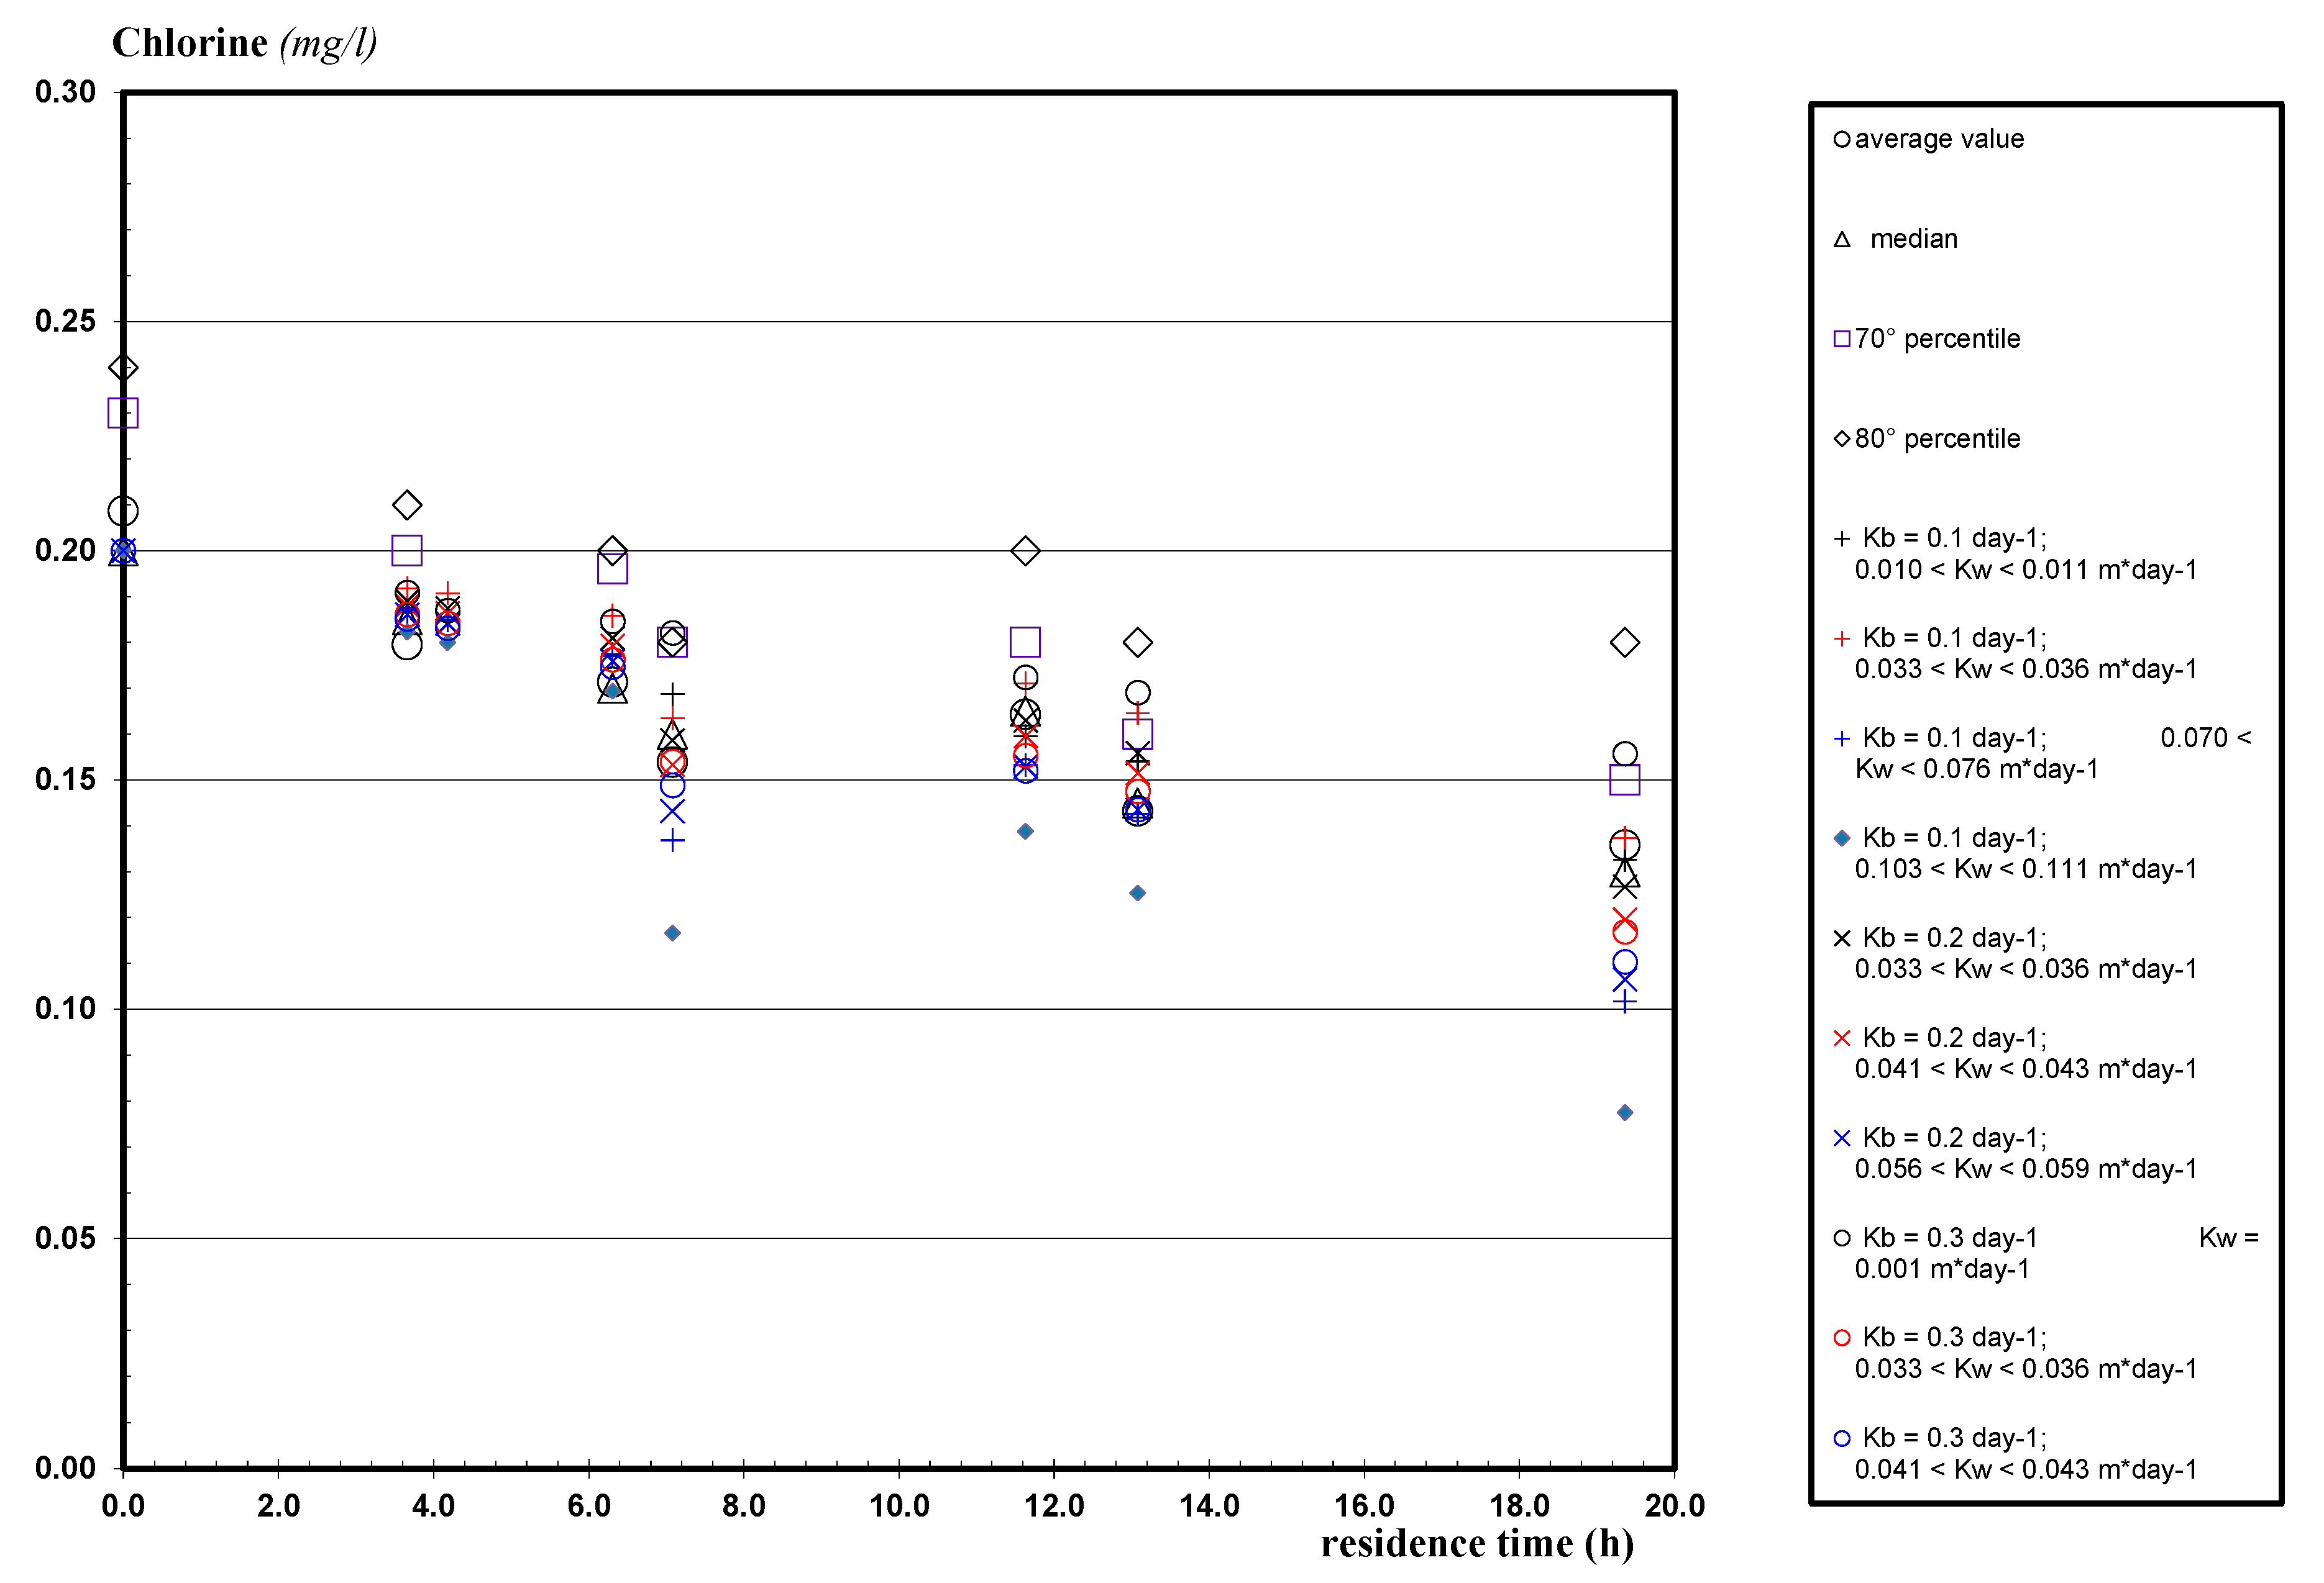Click the 80° percentile diamond legend marker

pyautogui.click(x=1842, y=438)
